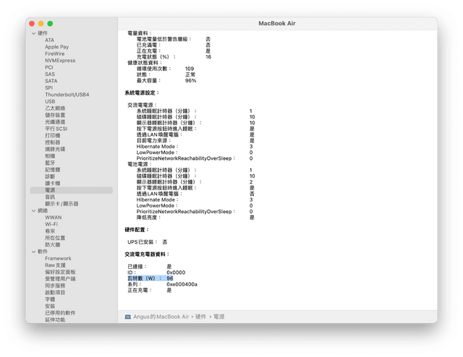Click the 循環使用次數 109 value

(190, 69)
